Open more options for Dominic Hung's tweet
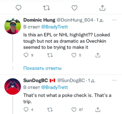 114,20
